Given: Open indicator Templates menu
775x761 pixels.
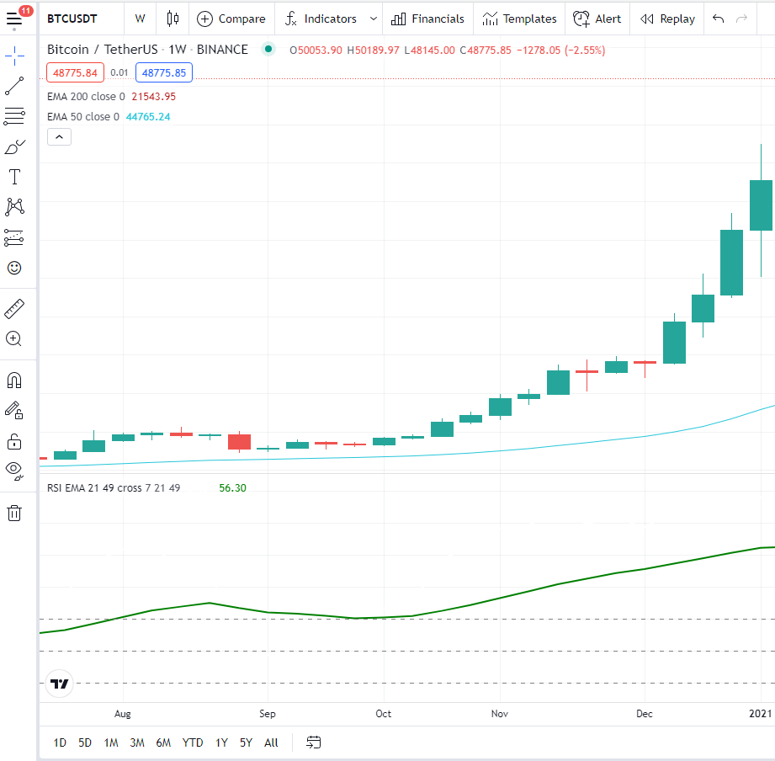Looking at the screenshot, I should [519, 19].
